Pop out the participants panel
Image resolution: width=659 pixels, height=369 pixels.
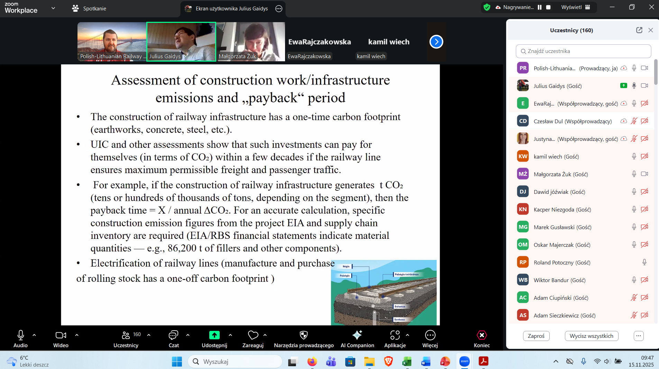[639, 30]
